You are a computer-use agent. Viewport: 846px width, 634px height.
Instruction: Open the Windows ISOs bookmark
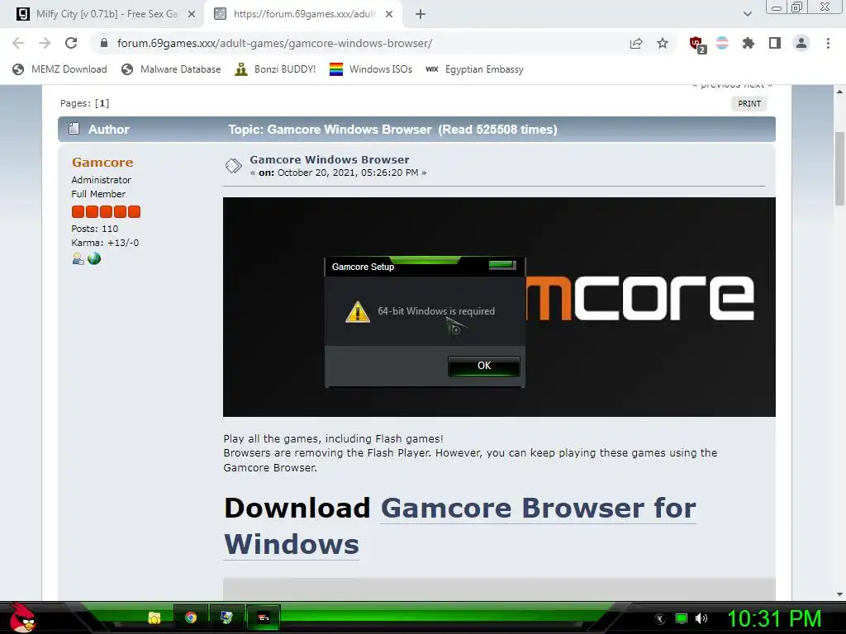click(x=371, y=69)
